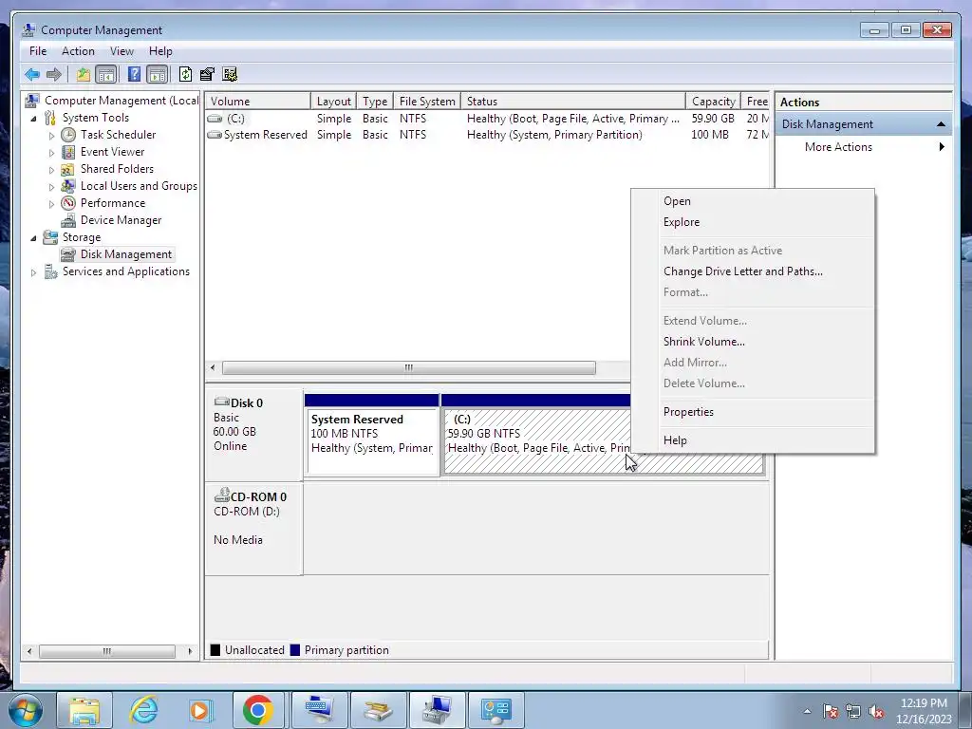Click the Back arrow in the toolbar
Viewport: 972px width, 729px height.
32,75
